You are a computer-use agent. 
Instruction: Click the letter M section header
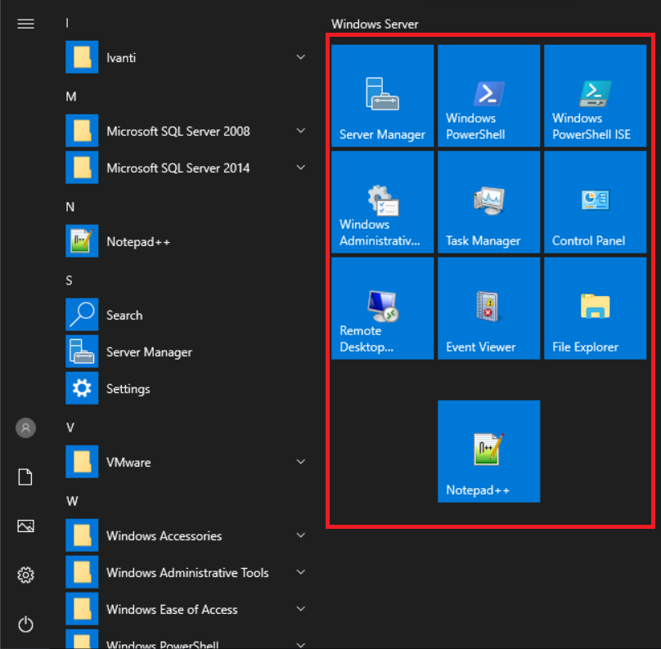click(x=71, y=96)
